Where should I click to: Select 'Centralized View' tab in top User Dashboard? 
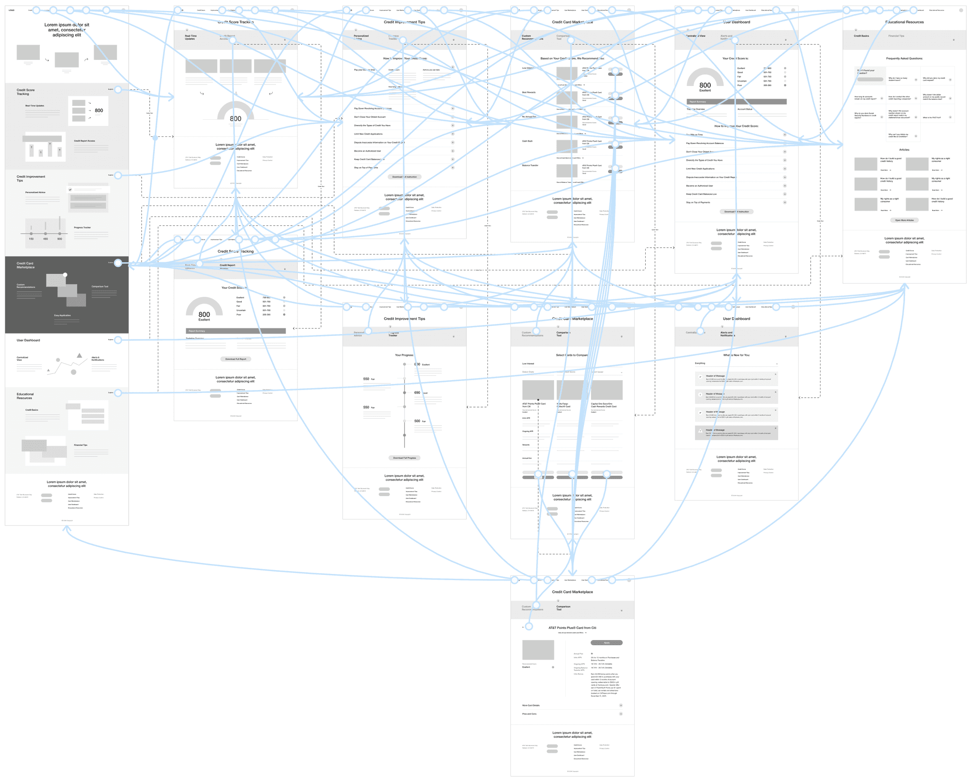click(x=696, y=36)
